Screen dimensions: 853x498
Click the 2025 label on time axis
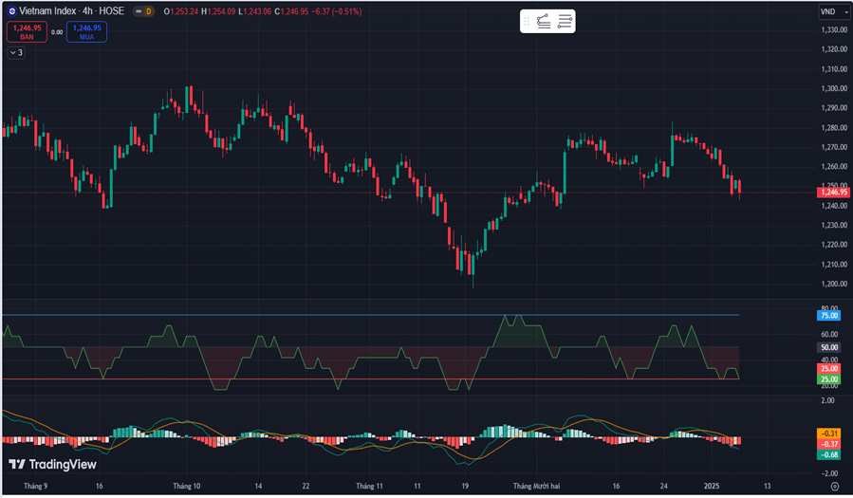point(712,486)
